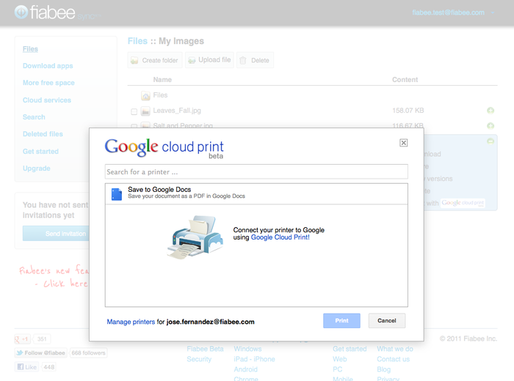Open the Manage printers link
Image resolution: width=514 pixels, height=381 pixels.
pyautogui.click(x=131, y=322)
